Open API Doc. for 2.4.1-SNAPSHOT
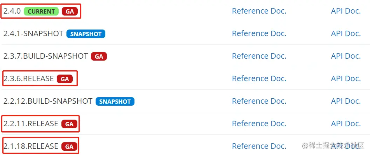Screen dimensions: 370x155 (346, 33)
